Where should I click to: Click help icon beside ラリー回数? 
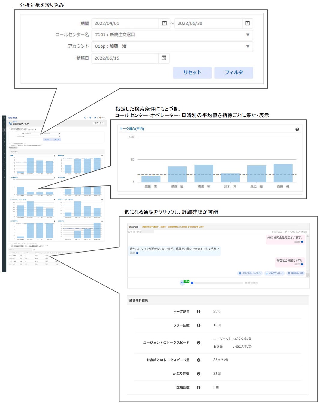point(198,325)
